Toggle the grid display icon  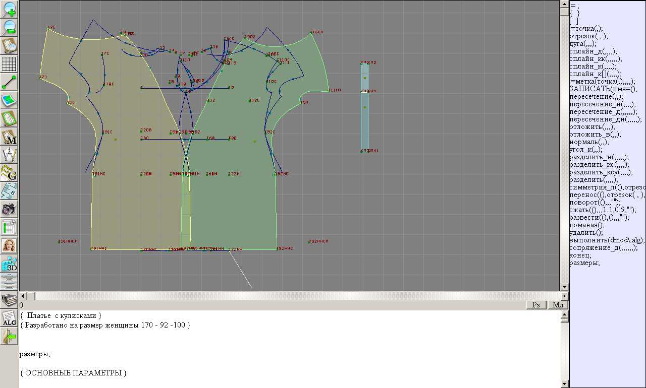[10, 64]
